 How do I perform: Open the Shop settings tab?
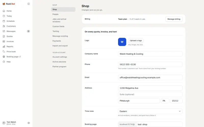63,9
